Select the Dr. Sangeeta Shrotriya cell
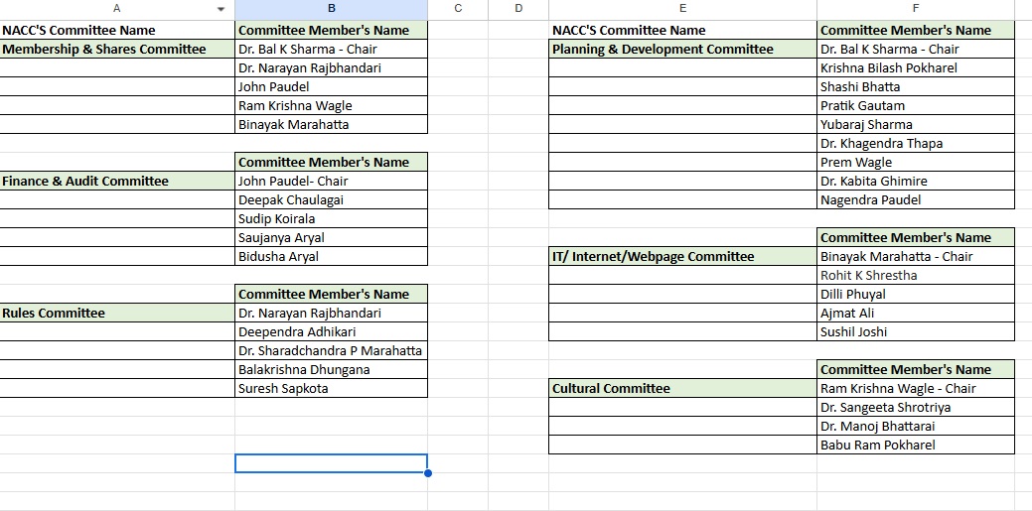 coord(916,407)
